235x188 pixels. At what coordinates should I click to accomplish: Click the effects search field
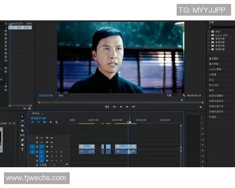coord(222,27)
